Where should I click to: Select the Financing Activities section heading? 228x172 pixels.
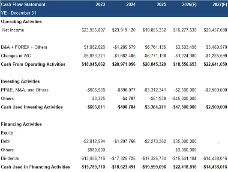[x=21, y=124]
